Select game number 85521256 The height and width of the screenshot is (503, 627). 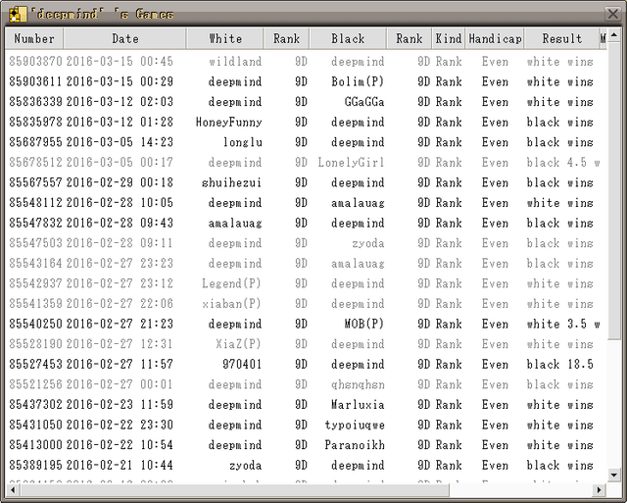pyautogui.click(x=306, y=384)
